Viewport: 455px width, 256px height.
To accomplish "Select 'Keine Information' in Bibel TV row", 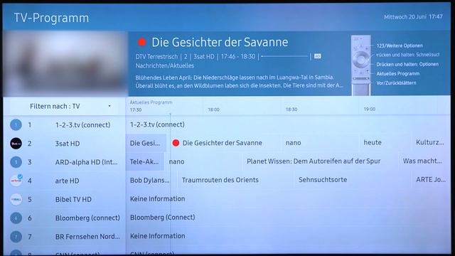I will 158,199.
